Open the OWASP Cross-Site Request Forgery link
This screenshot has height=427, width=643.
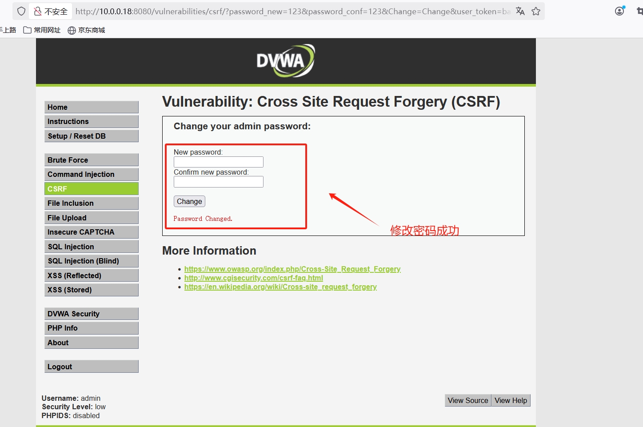[292, 269]
